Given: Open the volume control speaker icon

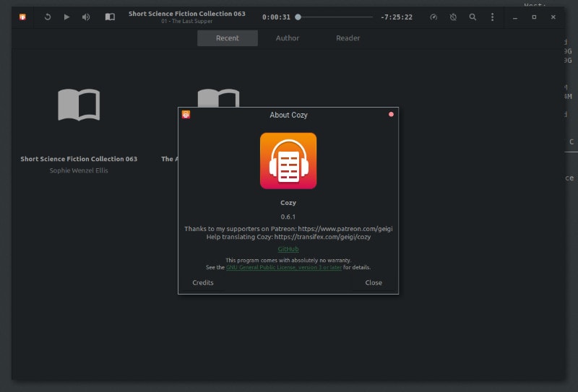Looking at the screenshot, I should click(x=86, y=17).
